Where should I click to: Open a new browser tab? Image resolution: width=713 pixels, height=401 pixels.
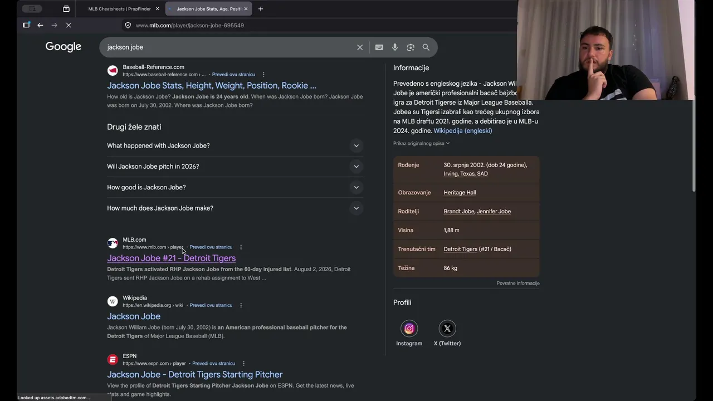click(x=261, y=9)
